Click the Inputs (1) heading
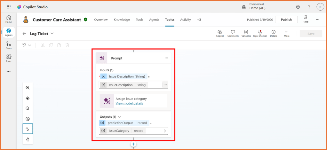 pos(107,70)
